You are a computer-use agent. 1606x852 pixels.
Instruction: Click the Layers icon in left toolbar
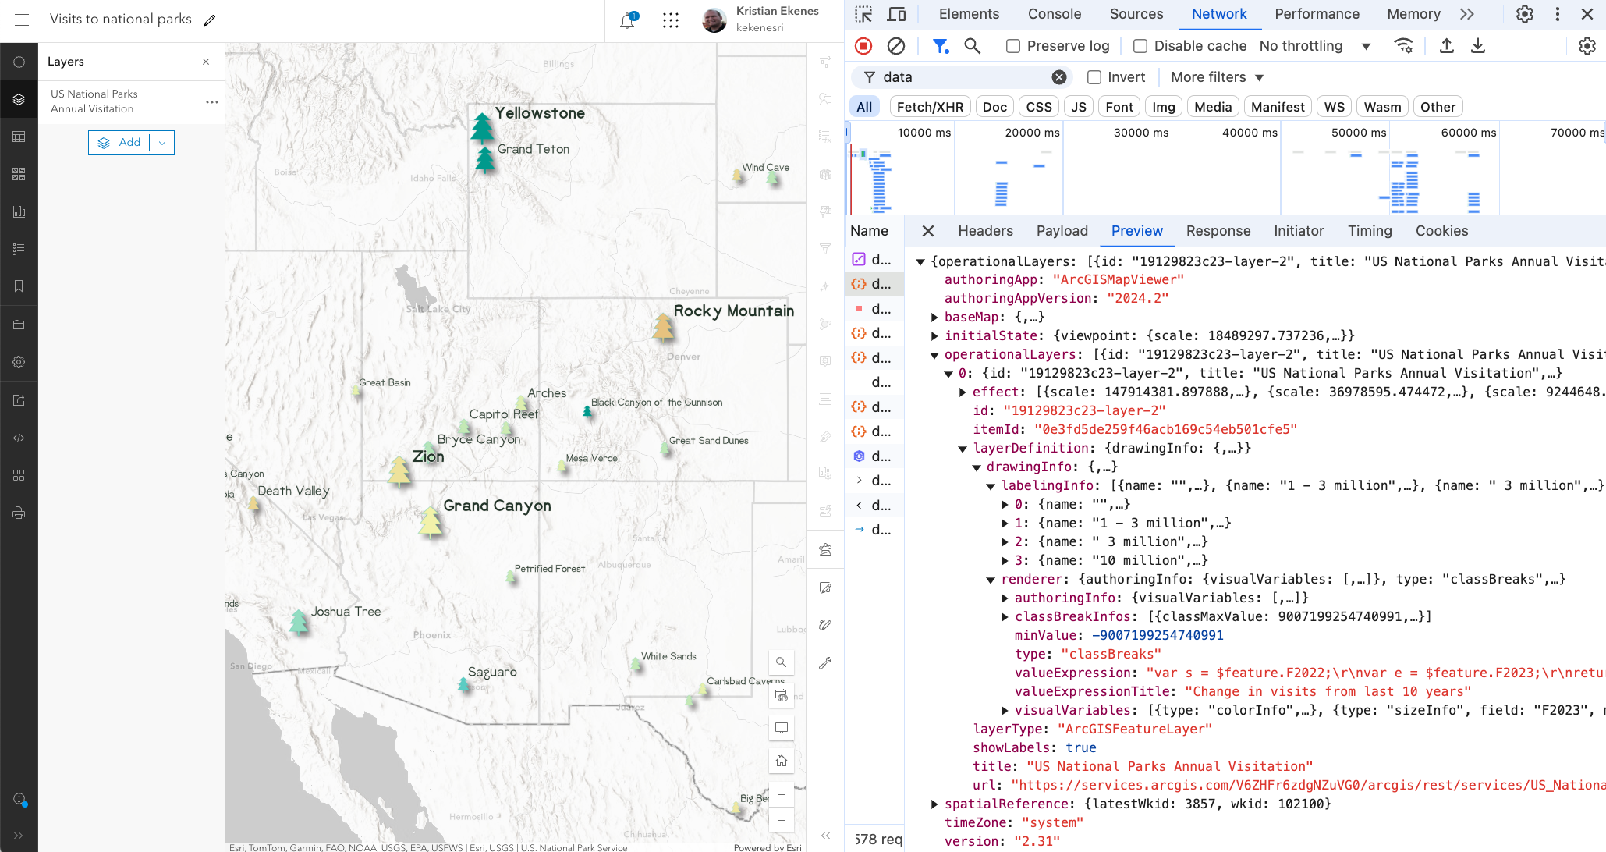click(x=19, y=99)
